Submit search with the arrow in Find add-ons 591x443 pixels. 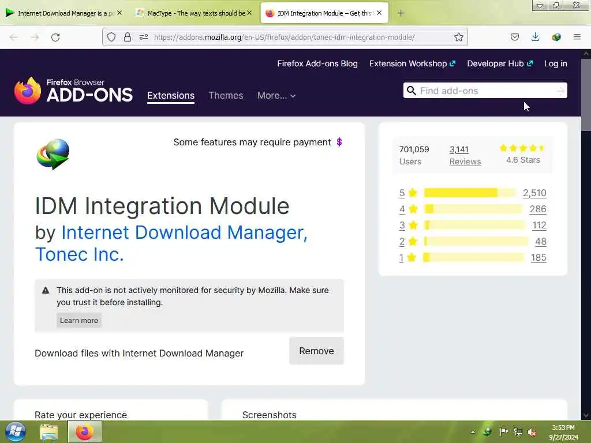click(560, 91)
